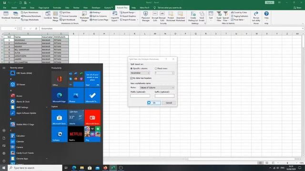Click Unprotect Worksheet icon
305x171 pixels.
tap(180, 16)
